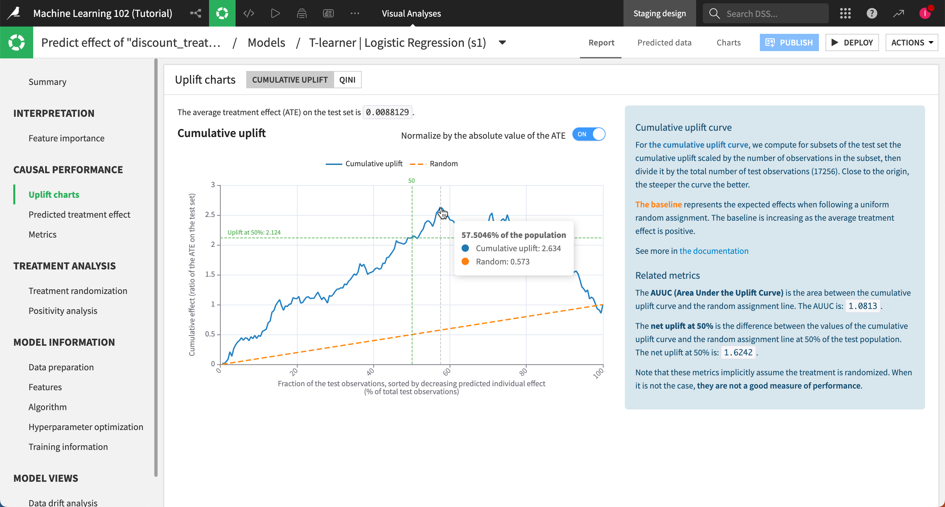
Task: Click the PUBLISH button
Action: pyautogui.click(x=789, y=42)
